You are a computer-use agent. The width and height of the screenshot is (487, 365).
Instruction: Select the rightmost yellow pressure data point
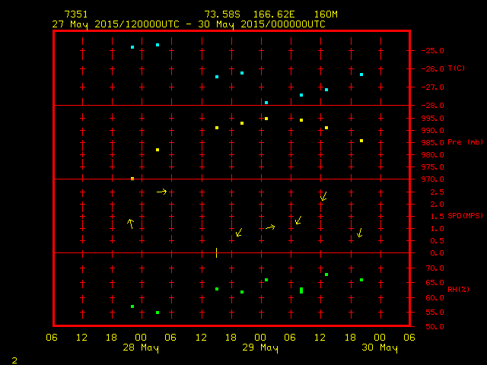361,141
